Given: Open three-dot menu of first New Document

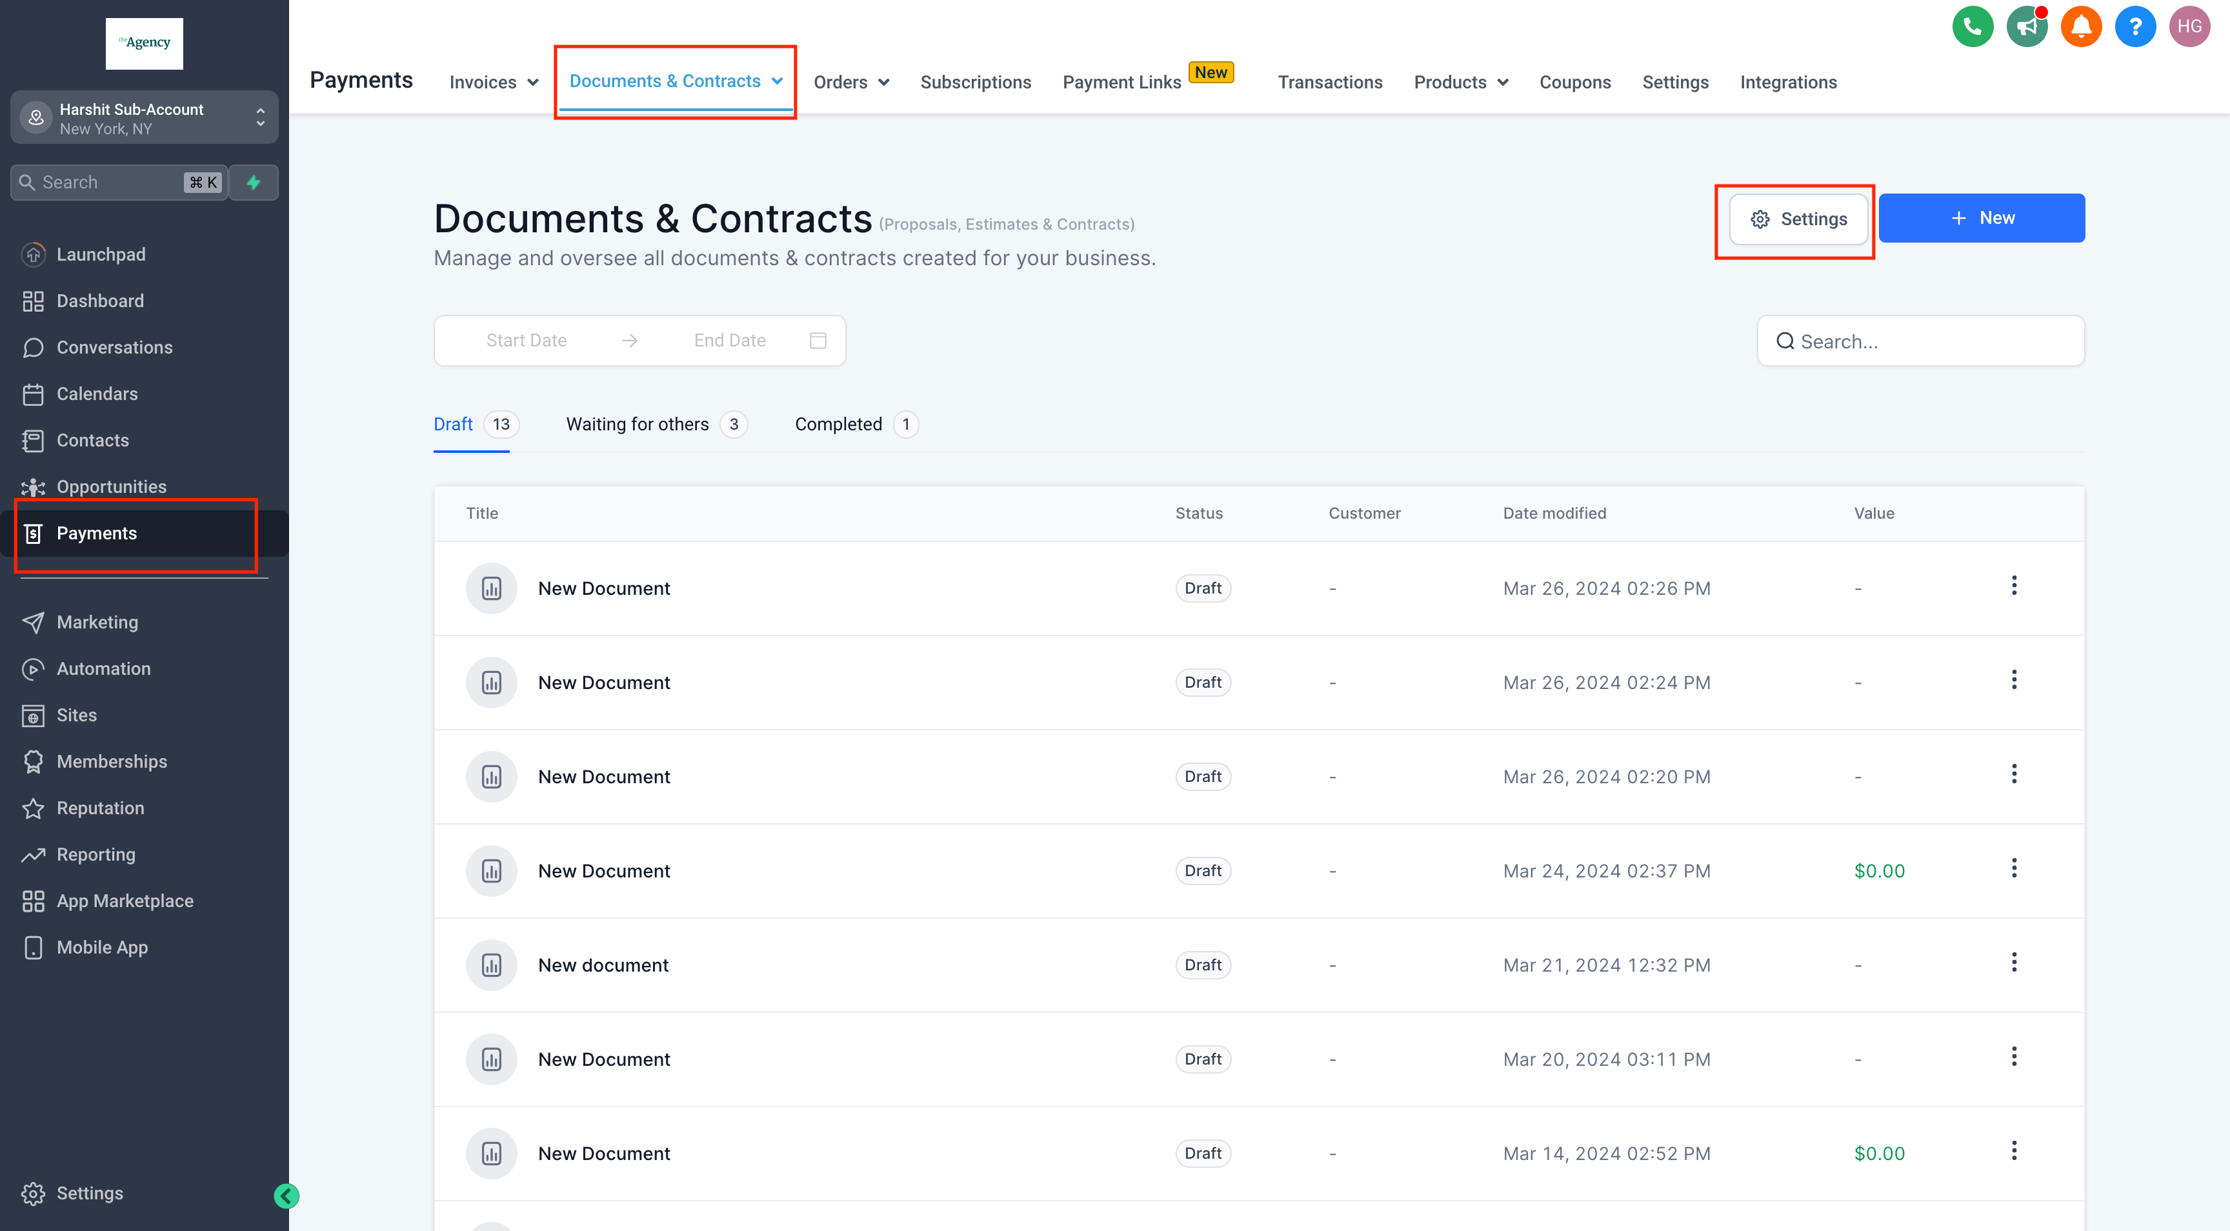Looking at the screenshot, I should (2014, 586).
